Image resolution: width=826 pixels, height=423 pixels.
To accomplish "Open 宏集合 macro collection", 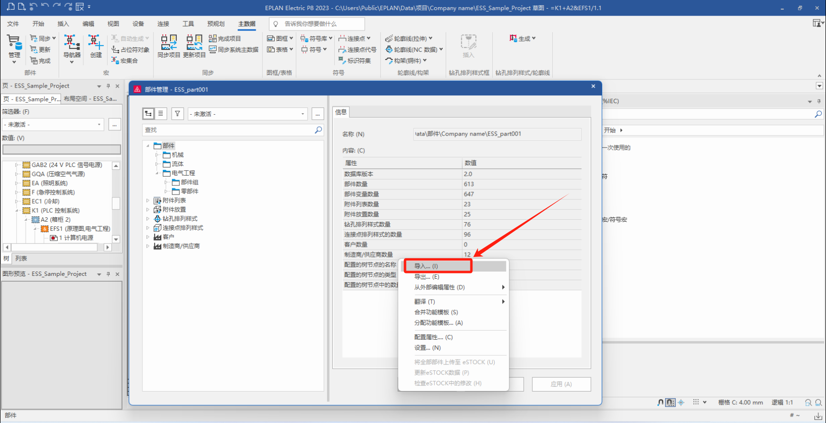I will click(x=125, y=60).
